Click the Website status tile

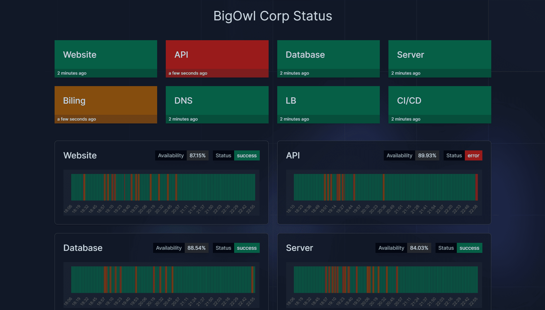point(106,59)
